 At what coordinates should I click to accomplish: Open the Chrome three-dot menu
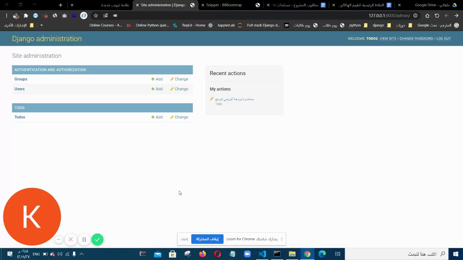click(x=7, y=16)
